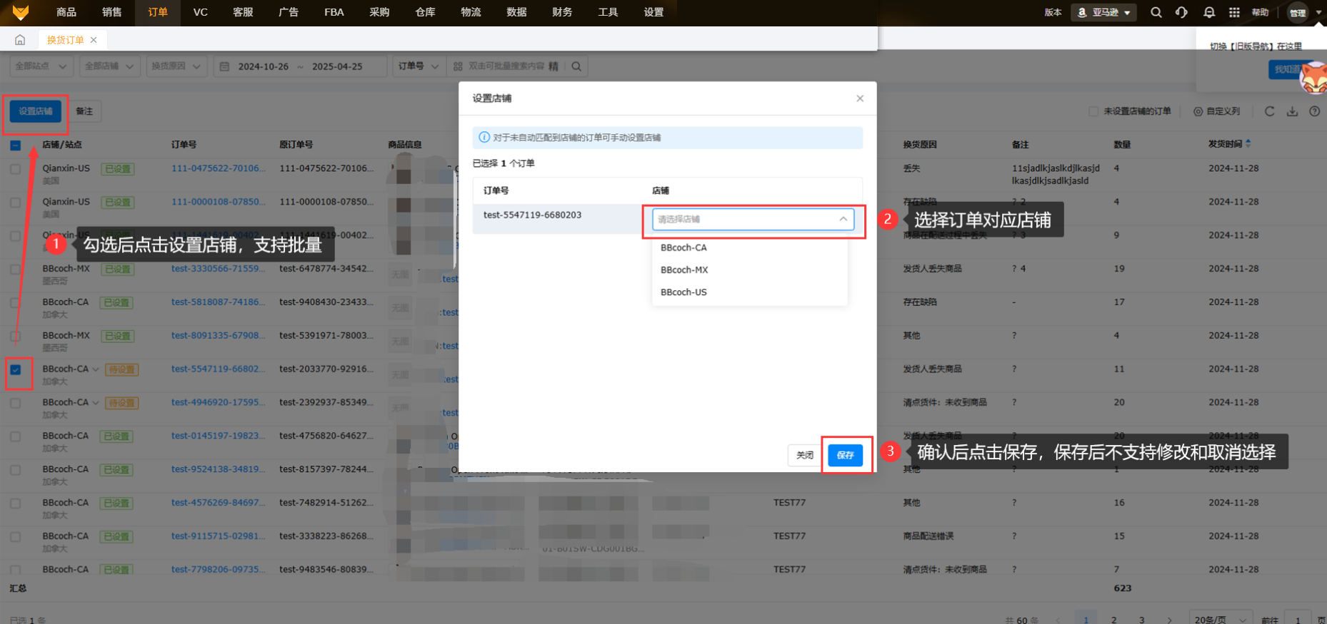
Task: Check the row for order test-3330566-71559
Action: pos(16,270)
